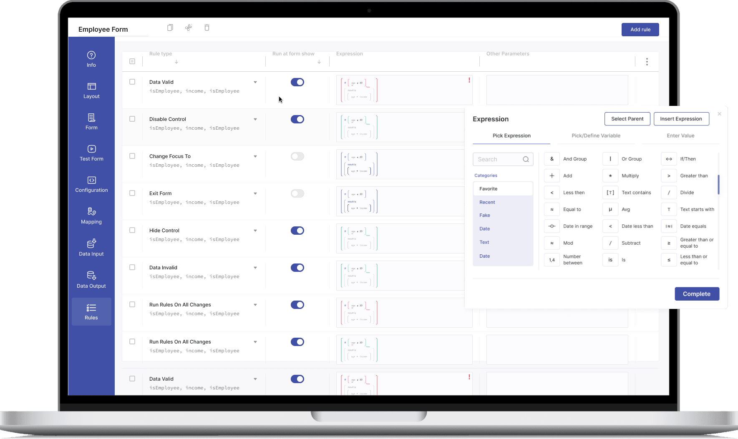Screen dimensions: 738x439
Task: Check the Exit Form rule checkbox
Action: pos(132,193)
